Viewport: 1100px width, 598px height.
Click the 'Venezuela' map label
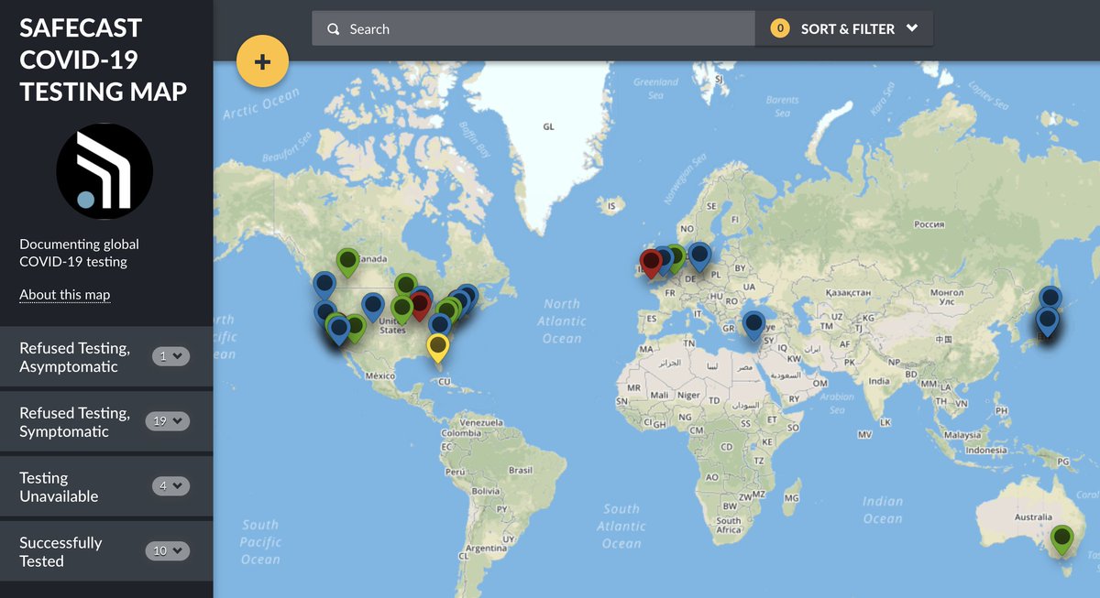pyautogui.click(x=482, y=422)
